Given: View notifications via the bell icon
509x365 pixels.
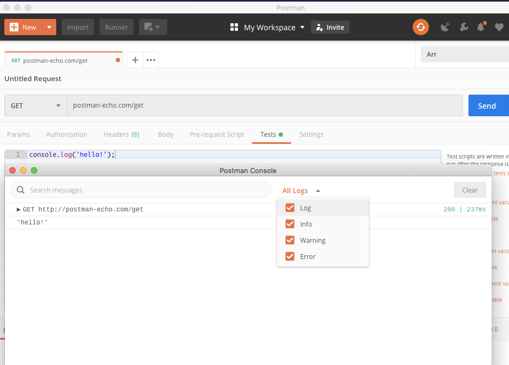Looking at the screenshot, I should [481, 26].
